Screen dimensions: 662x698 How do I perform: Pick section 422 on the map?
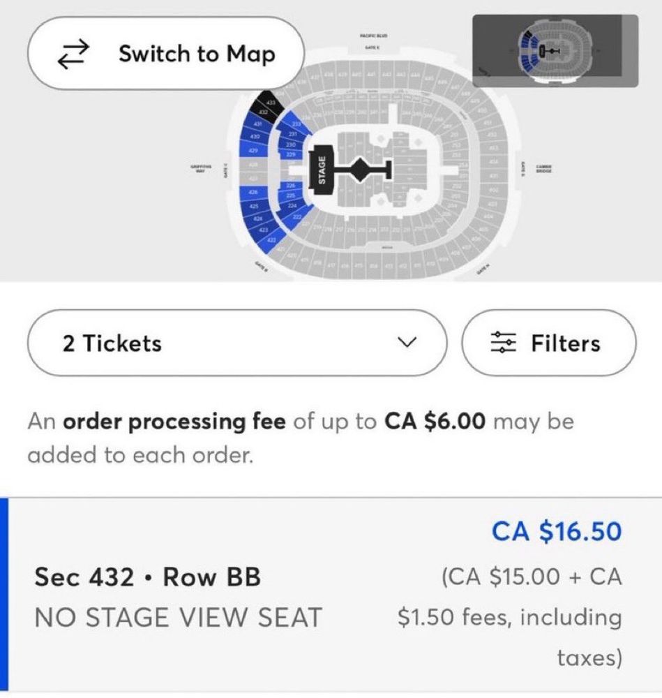(272, 240)
